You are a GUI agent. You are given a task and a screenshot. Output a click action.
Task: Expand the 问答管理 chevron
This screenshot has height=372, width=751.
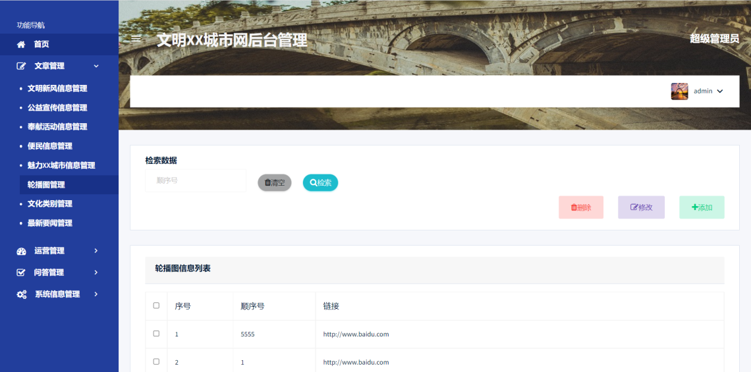coord(96,273)
